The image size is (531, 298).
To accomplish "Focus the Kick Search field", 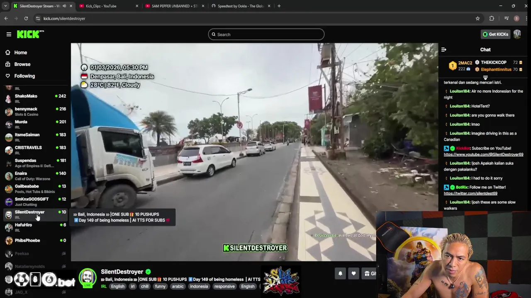I will tap(266, 34).
